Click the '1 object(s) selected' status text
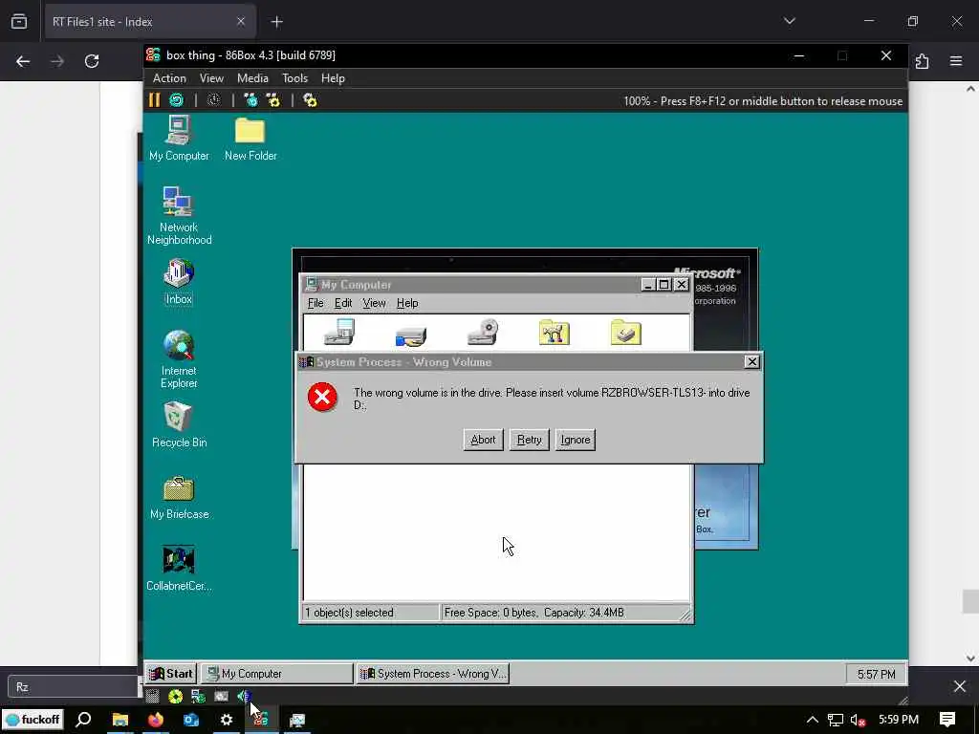This screenshot has width=979, height=734. tap(349, 613)
